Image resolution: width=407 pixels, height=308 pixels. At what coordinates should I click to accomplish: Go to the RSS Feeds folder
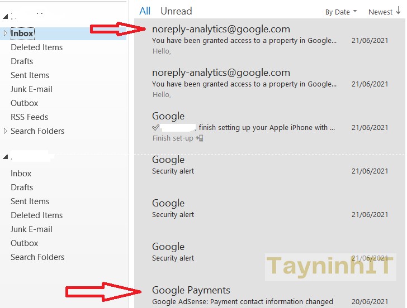coord(29,117)
